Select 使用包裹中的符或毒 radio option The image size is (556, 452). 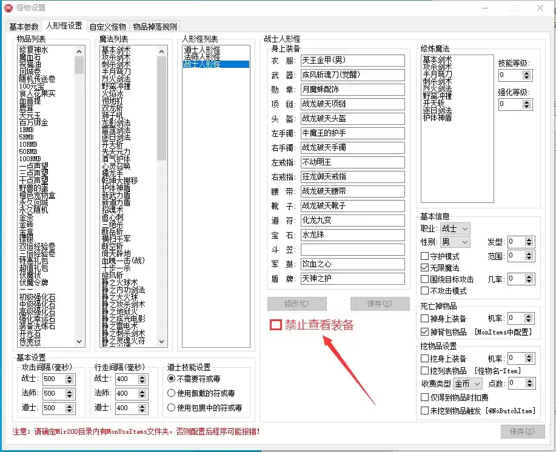[171, 408]
